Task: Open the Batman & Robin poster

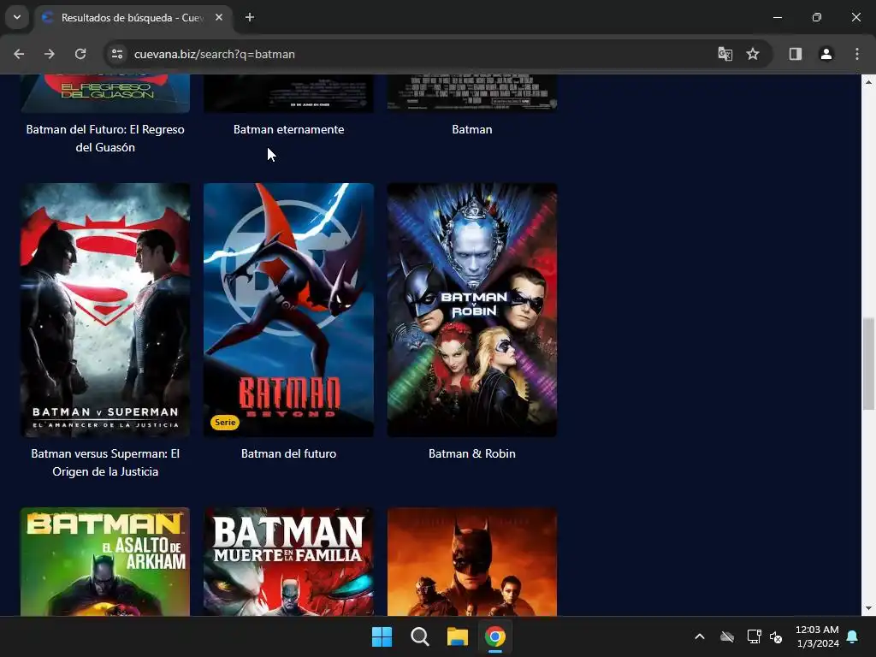Action: [472, 310]
